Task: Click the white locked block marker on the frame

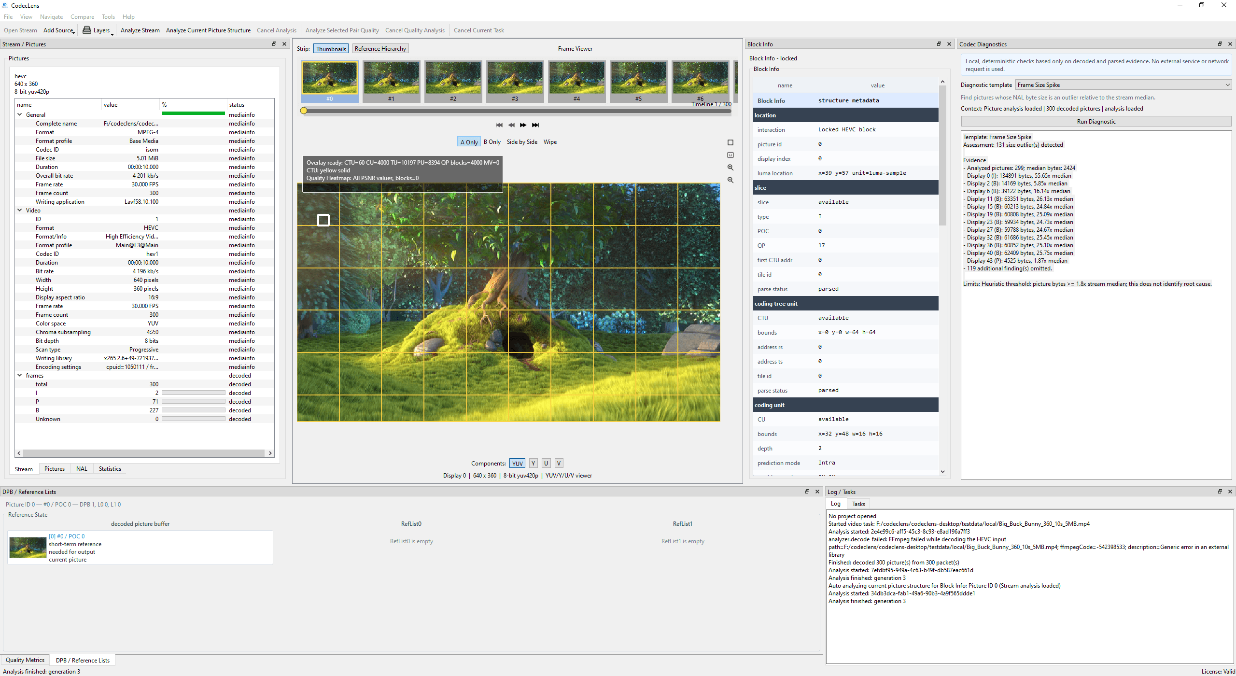Action: pos(323,220)
